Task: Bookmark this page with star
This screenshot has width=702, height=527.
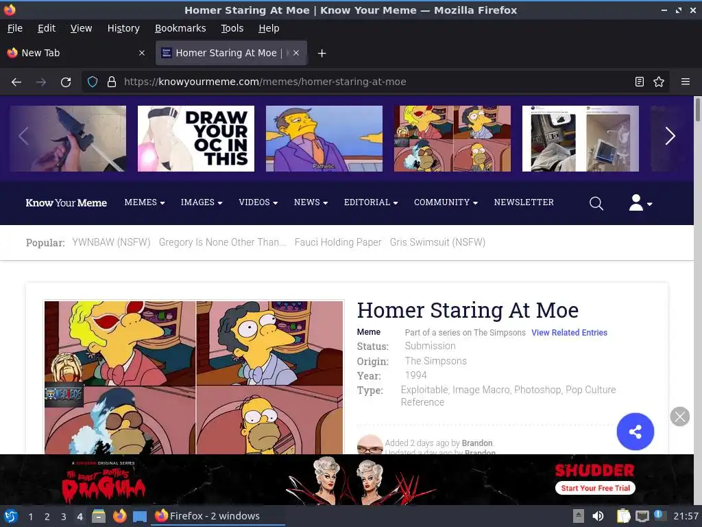Action: (x=659, y=82)
